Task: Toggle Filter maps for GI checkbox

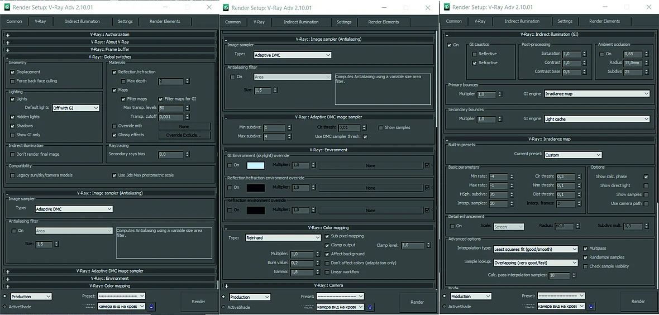Action: click(160, 99)
